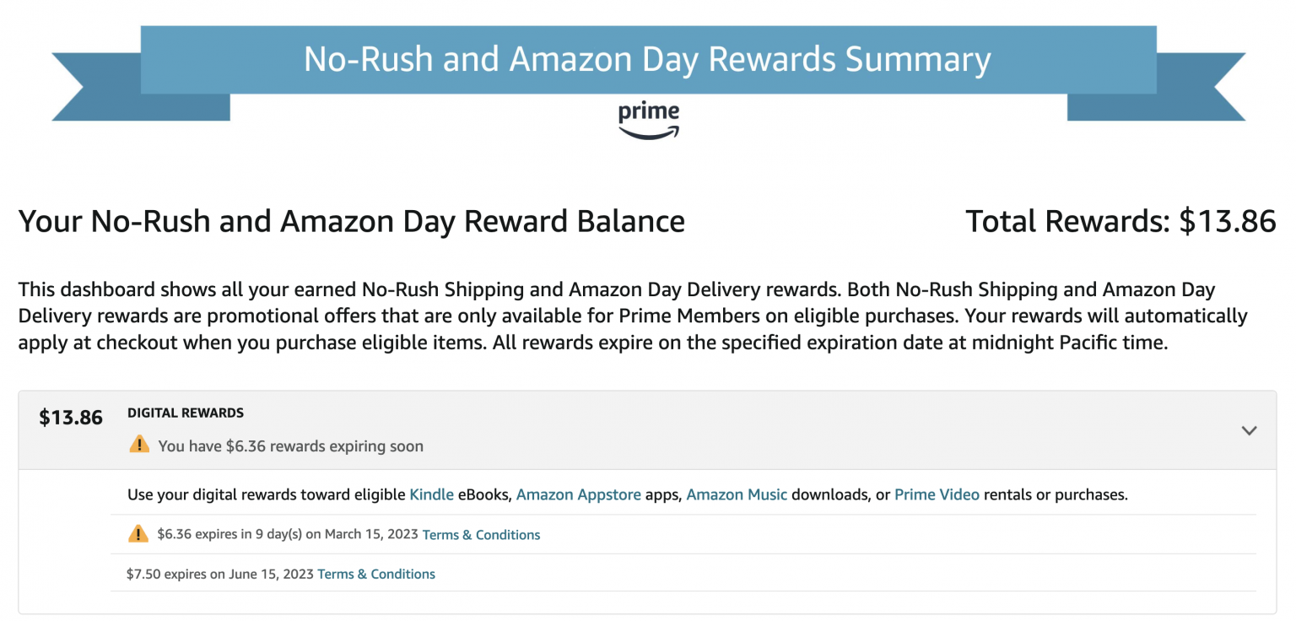Collapse the Digital Rewards section via its chevron
The height and width of the screenshot is (621, 1296).
(1249, 429)
